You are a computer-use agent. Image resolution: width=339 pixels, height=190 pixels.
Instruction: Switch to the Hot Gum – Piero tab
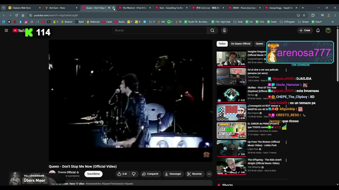(x=61, y=8)
